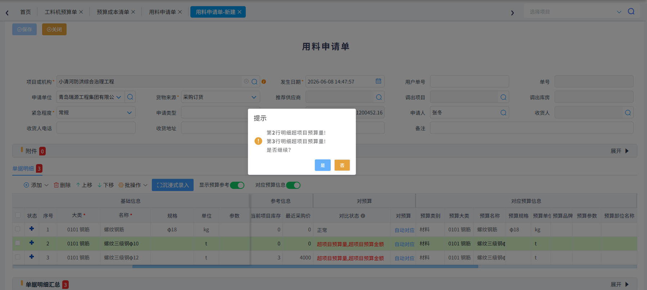
Task: Click the tab bar right scroll arrow
Action: (x=512, y=13)
